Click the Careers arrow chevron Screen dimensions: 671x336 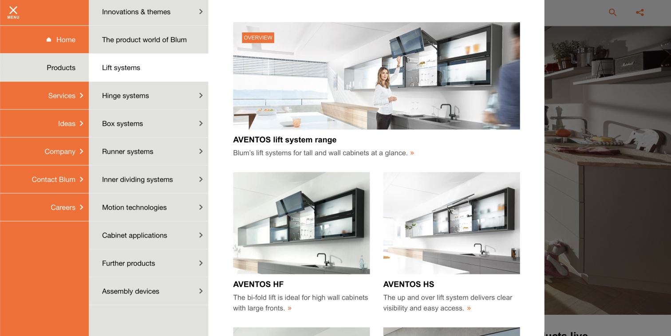(81, 207)
